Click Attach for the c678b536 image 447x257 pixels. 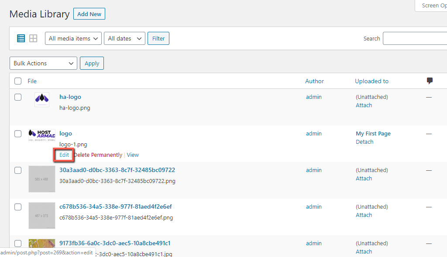364,215
